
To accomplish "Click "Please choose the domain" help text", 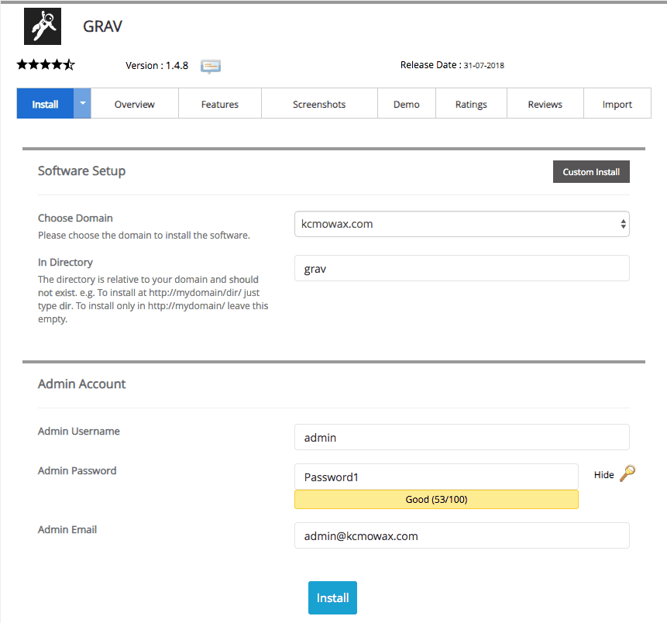I will (144, 236).
